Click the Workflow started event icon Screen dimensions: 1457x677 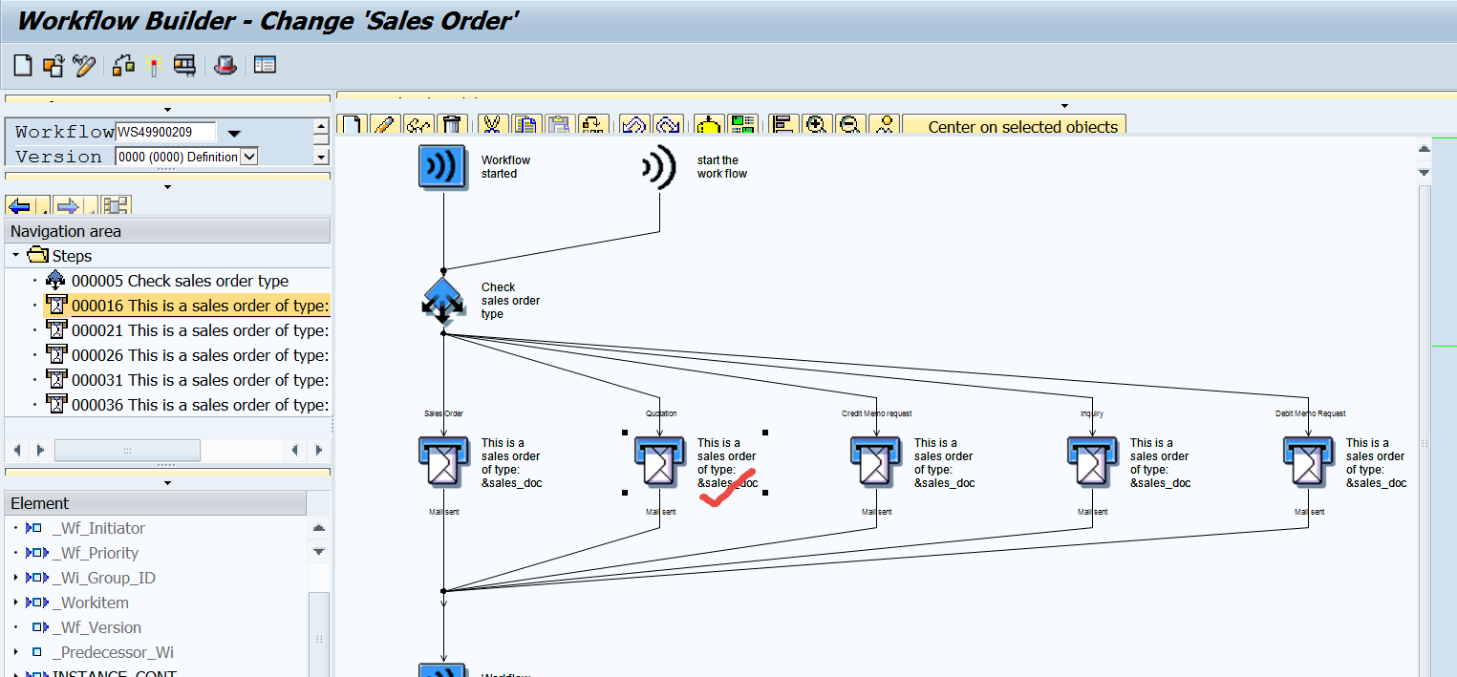point(442,168)
